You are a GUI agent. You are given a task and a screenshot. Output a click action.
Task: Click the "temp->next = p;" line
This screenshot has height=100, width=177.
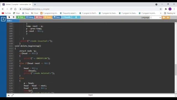[x=35, y=26]
